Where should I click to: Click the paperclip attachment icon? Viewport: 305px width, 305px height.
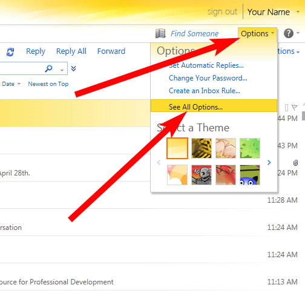[x=295, y=163]
